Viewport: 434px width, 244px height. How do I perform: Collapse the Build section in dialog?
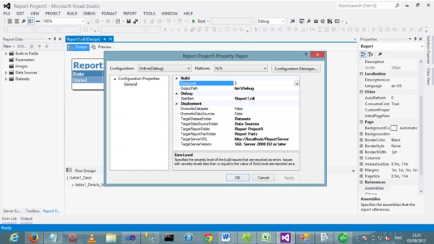(176, 78)
